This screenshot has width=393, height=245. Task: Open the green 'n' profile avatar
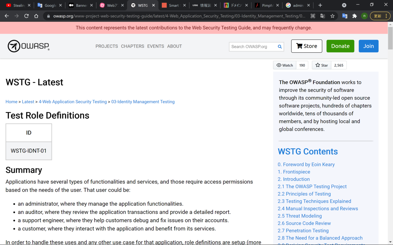[364, 16]
